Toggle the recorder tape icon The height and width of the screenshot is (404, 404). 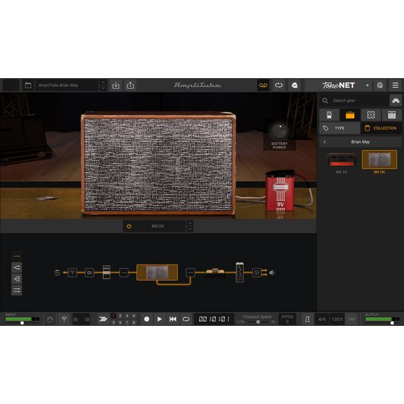coord(263,86)
